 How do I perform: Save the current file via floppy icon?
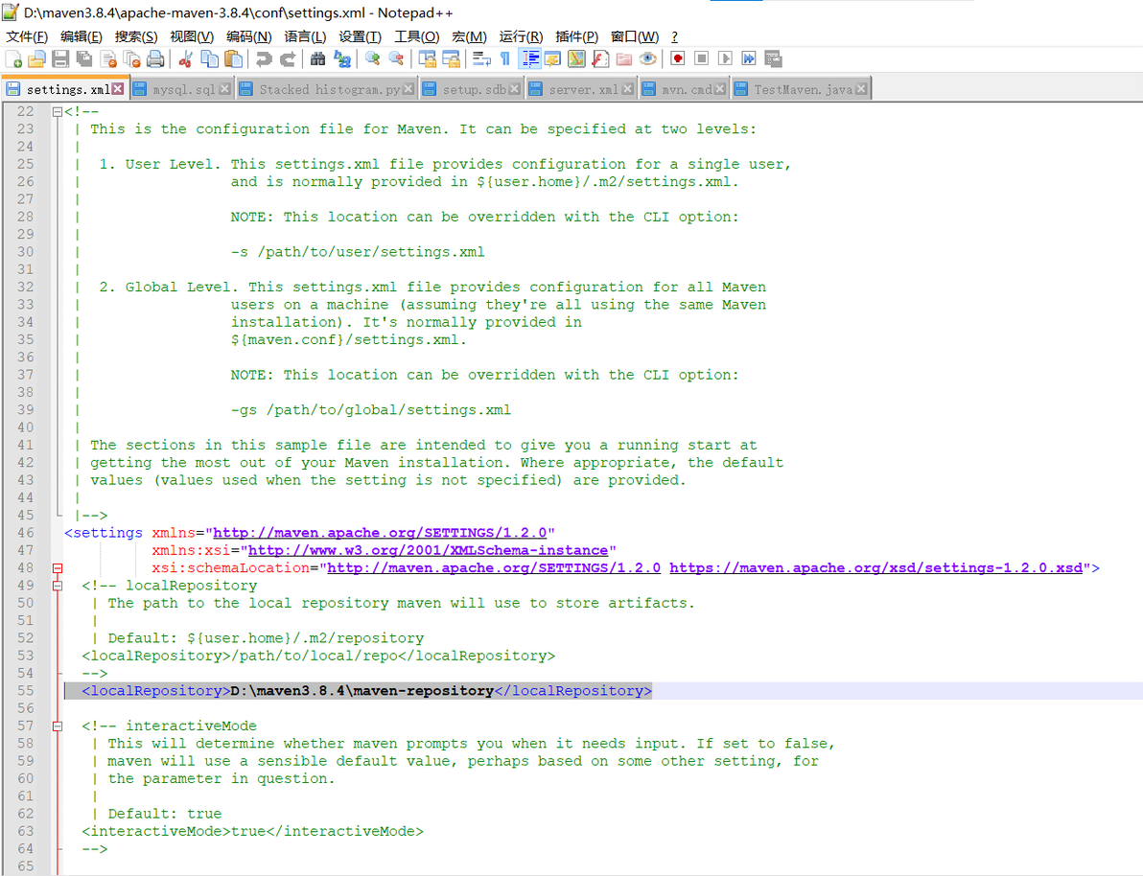(60, 59)
